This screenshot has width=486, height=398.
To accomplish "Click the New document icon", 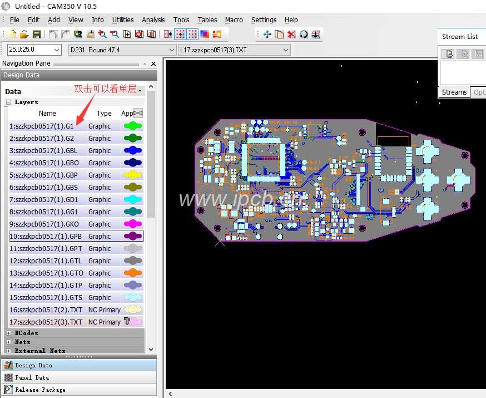I will [12, 34].
